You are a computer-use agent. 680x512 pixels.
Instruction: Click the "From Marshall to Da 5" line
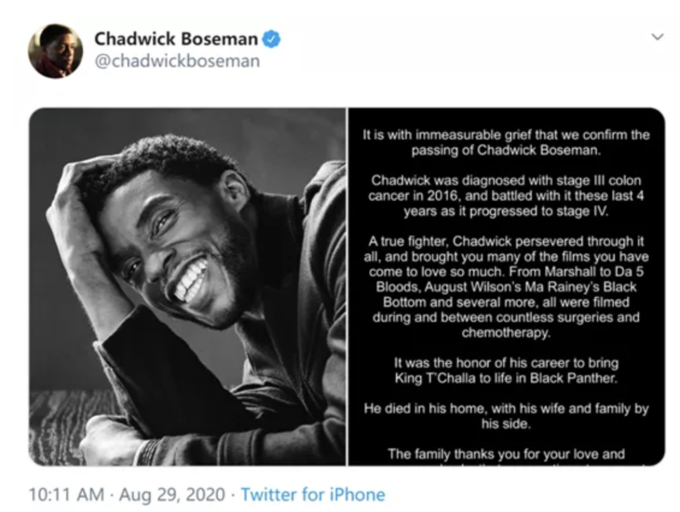point(506,272)
